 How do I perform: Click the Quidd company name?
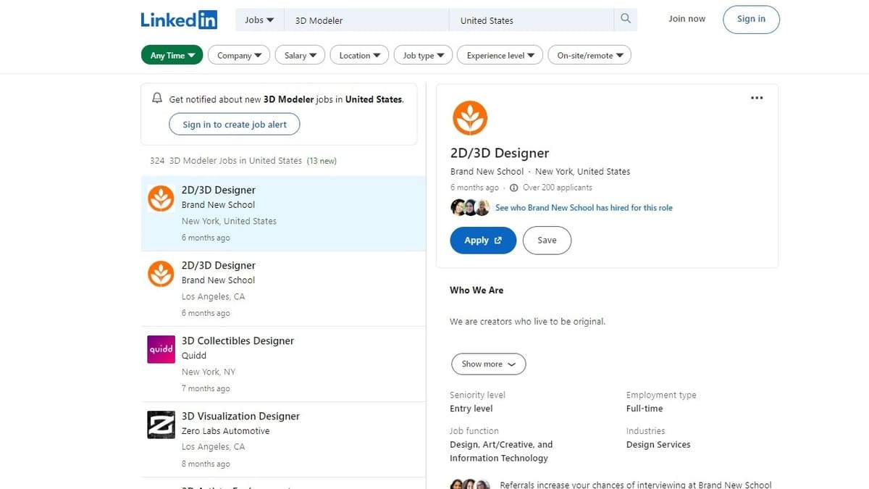[x=194, y=356]
